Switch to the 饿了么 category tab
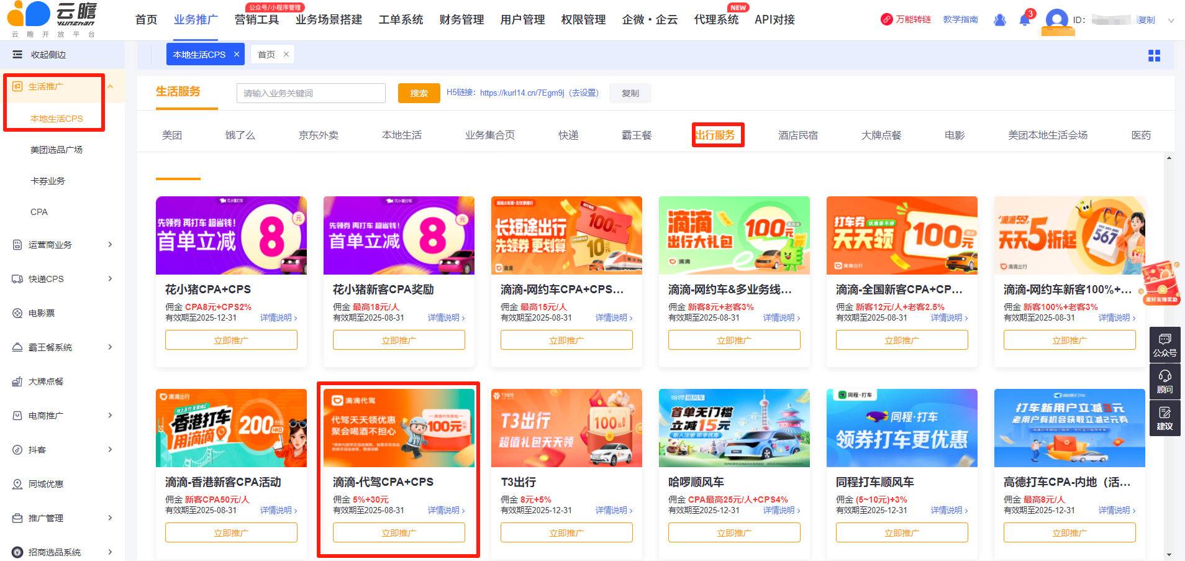1185x561 pixels. [240, 135]
